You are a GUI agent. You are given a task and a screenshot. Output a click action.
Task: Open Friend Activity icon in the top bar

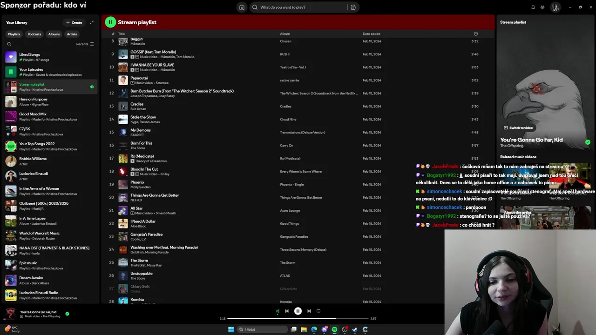pyautogui.click(x=542, y=7)
